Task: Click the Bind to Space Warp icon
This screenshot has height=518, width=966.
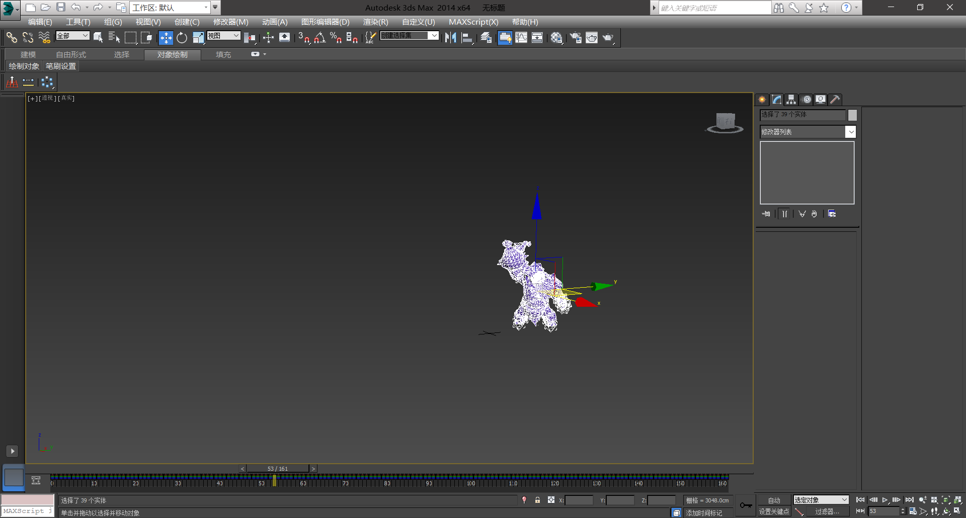Action: tap(44, 38)
